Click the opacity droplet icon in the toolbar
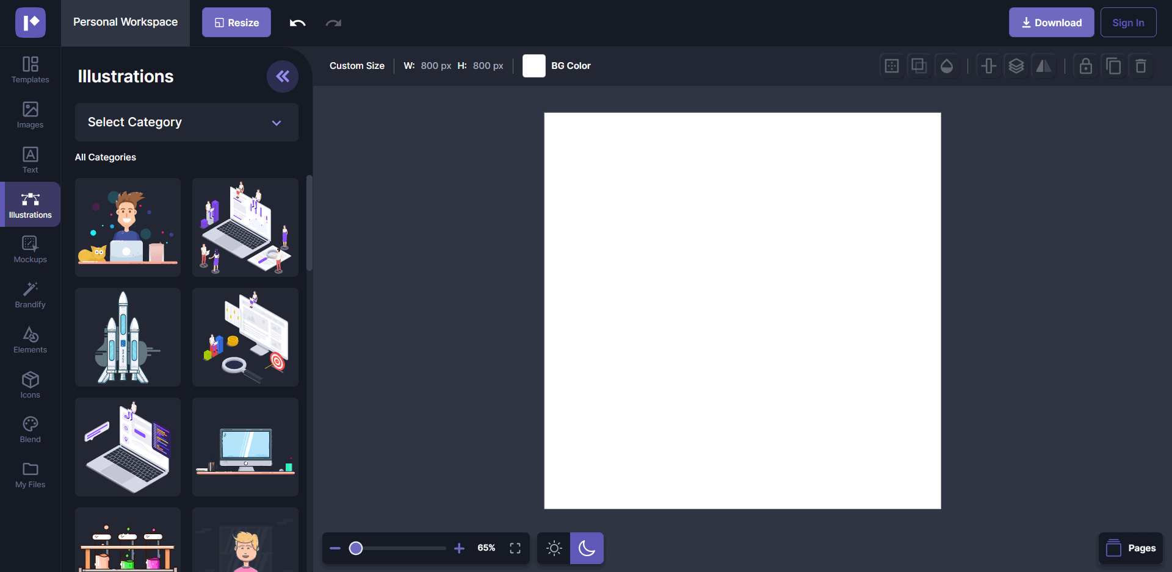Image resolution: width=1172 pixels, height=572 pixels. (x=947, y=65)
